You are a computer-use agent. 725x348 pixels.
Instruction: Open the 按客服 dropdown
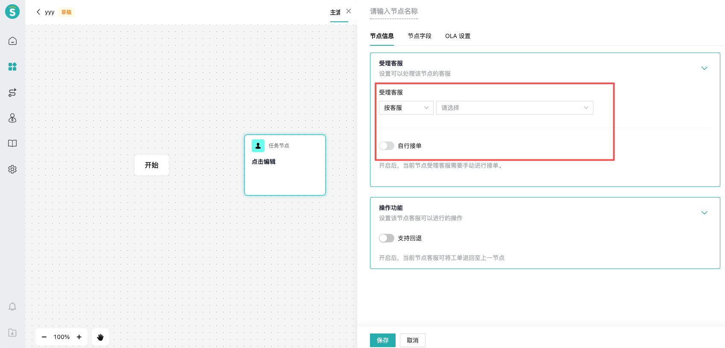[x=406, y=108]
